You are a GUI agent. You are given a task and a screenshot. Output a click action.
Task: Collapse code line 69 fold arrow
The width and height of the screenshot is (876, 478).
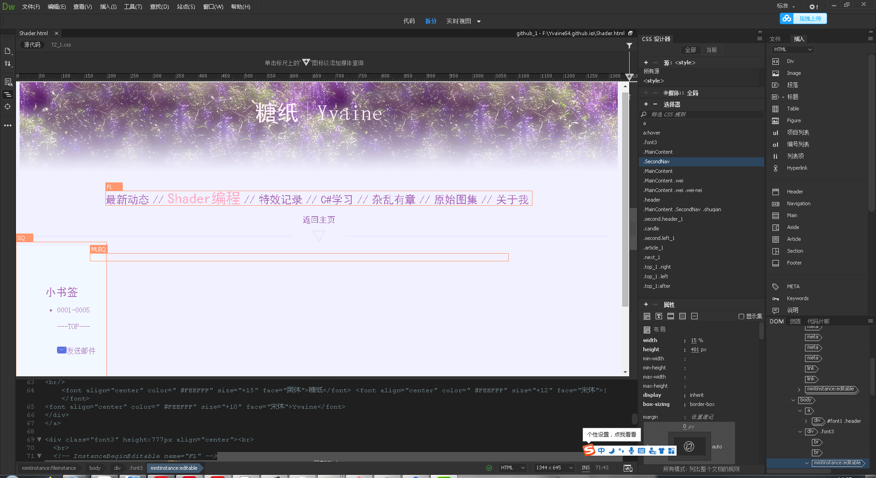[39, 440]
